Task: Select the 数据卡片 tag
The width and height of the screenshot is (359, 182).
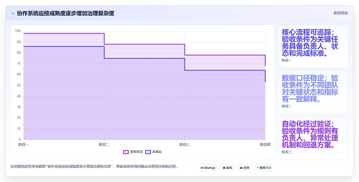Action: pyautogui.click(x=264, y=168)
